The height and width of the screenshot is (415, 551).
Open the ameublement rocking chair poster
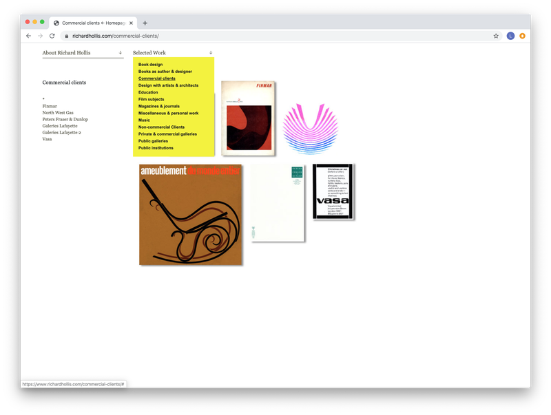191,215
